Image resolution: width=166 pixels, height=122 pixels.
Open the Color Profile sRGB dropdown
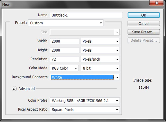click(x=85, y=101)
